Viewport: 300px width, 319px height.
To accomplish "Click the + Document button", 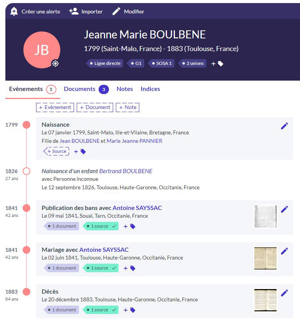I will (95, 107).
